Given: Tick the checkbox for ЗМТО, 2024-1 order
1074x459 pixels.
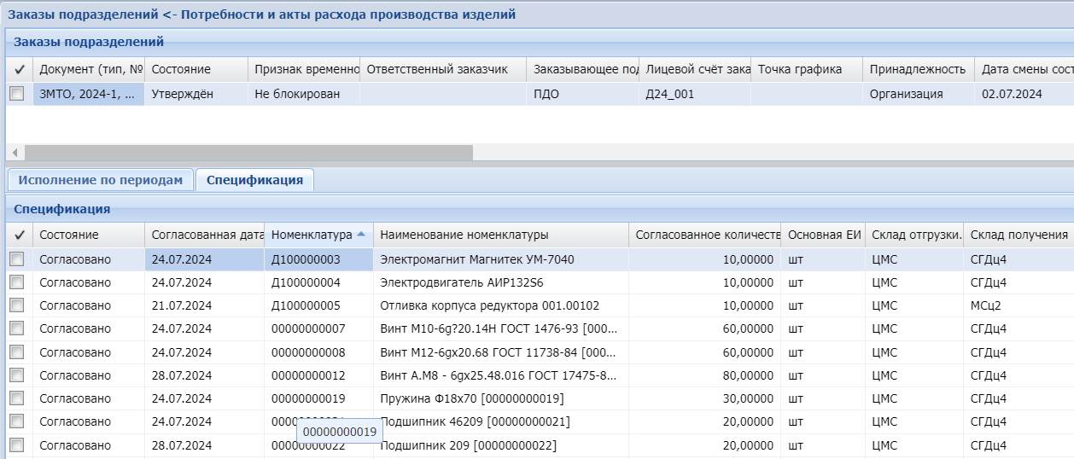Looking at the screenshot, I should point(17,94).
